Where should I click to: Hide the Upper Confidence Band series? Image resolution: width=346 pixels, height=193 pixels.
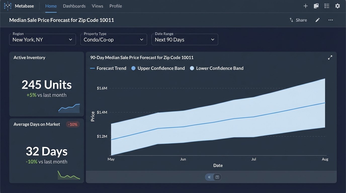[x=158, y=68]
